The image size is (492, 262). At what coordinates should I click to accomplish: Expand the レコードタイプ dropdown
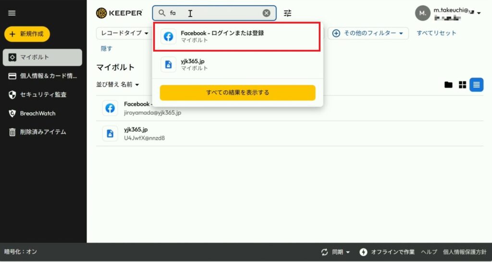(x=124, y=33)
